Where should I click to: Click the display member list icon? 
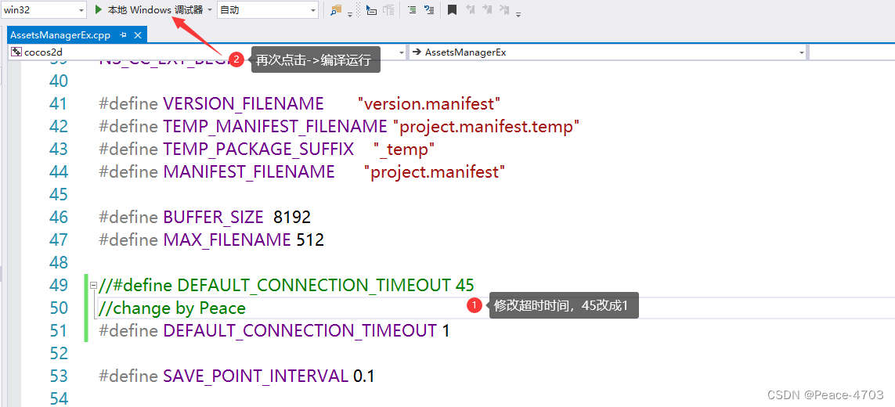tap(372, 9)
